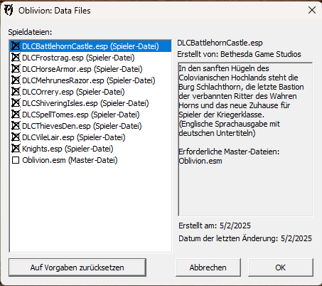Disable the DLCMehrunesRazor.esp checkbox
The image size is (322, 286).
[16, 80]
